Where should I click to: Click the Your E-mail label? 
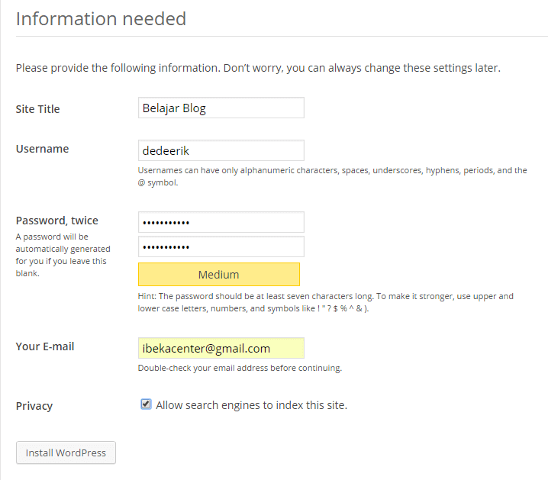[x=45, y=346]
